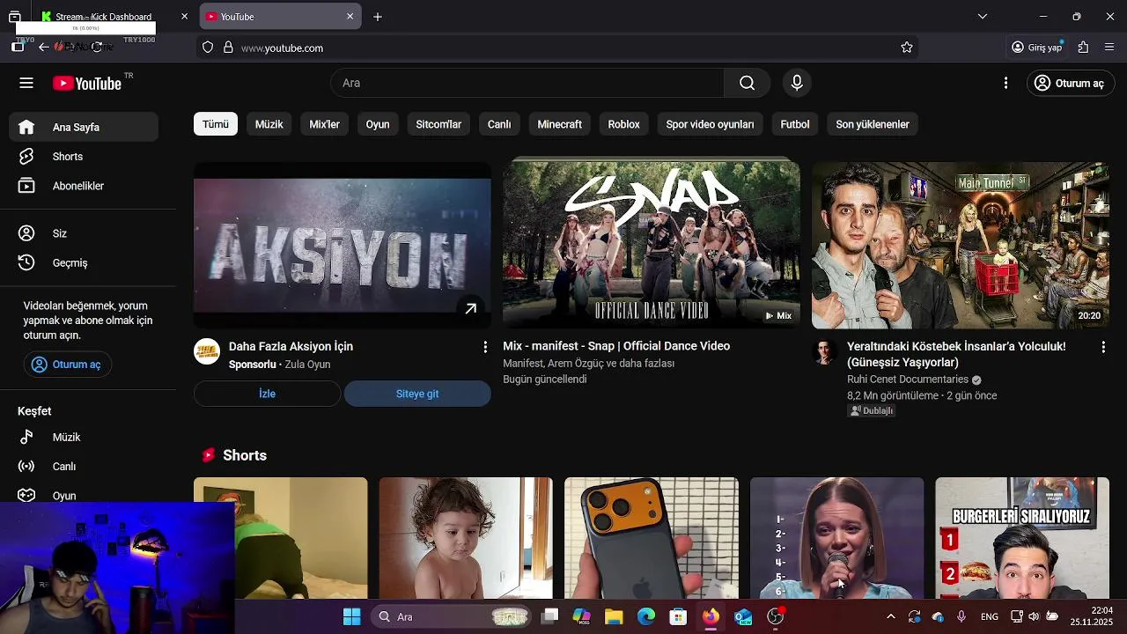Click Ruhi Cenet channel avatar
Viewport: 1127px width, 634px height.
coord(824,351)
